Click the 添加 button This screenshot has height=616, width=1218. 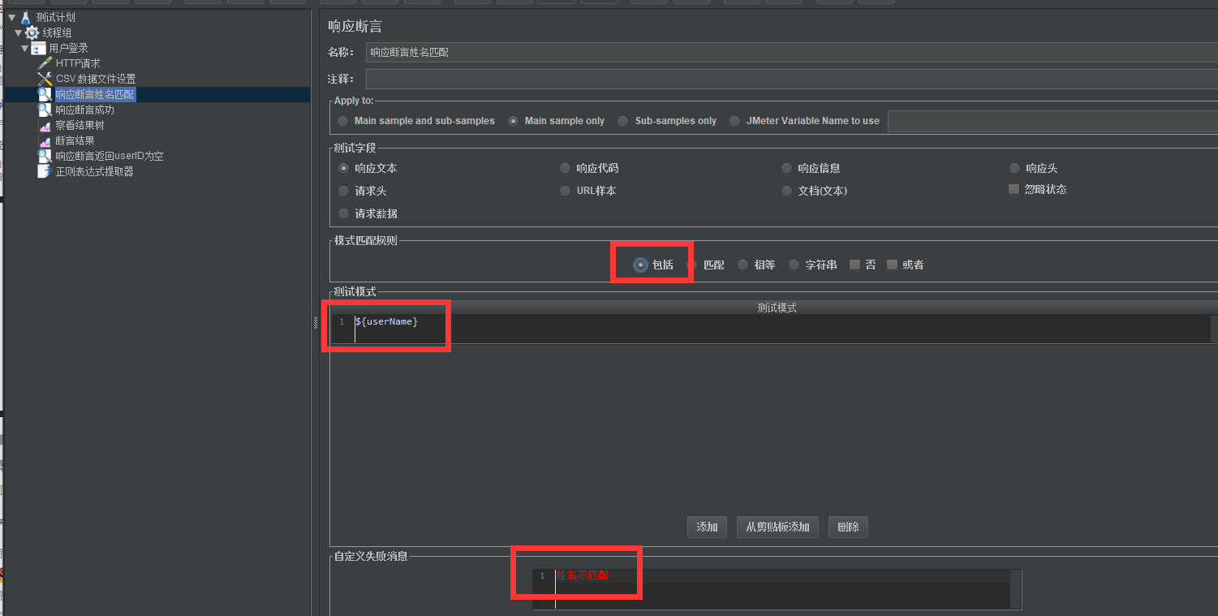coord(706,527)
